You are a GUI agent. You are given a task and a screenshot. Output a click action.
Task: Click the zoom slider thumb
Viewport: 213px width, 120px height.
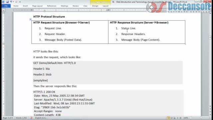(x=201, y=118)
